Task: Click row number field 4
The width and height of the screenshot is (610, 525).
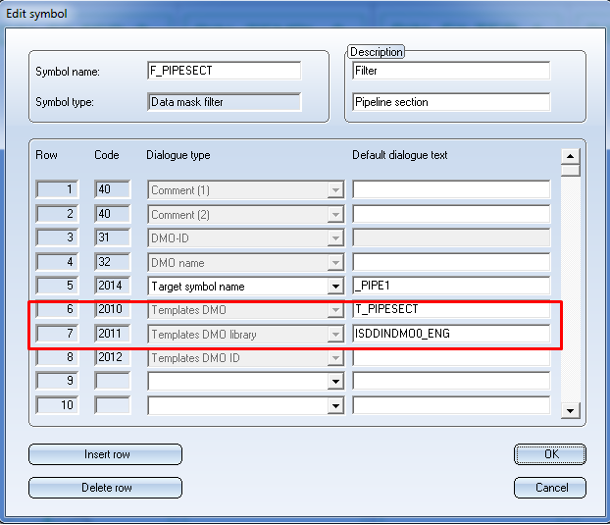Action: (57, 262)
